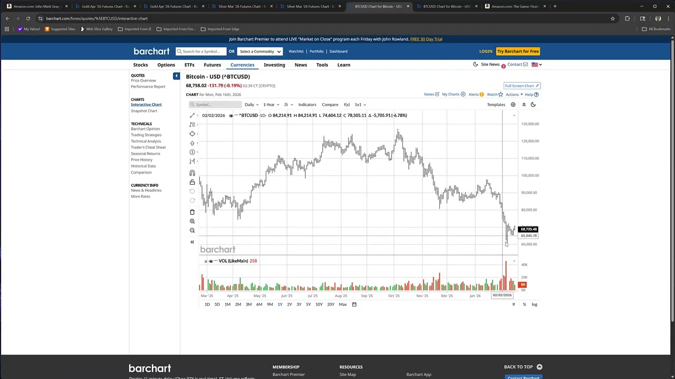This screenshot has height=379, width=675.
Task: Open the text annotation tools icon
Action: [192, 124]
